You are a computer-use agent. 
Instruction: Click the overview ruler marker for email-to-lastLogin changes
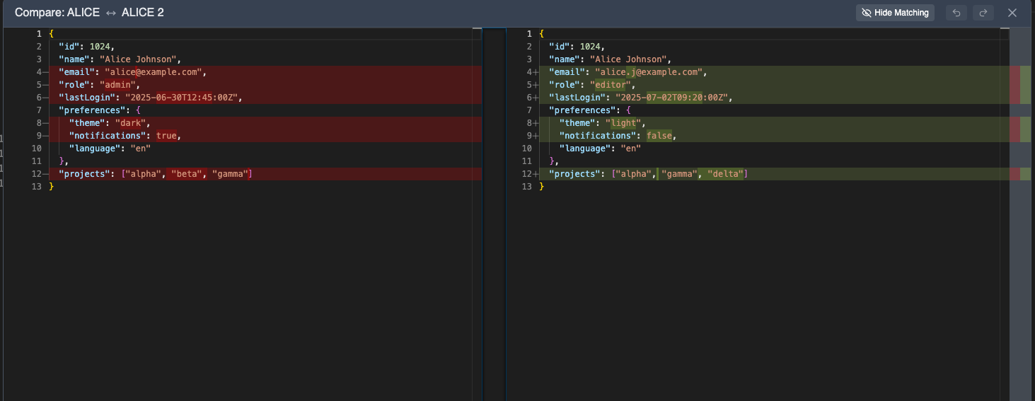(1020, 85)
